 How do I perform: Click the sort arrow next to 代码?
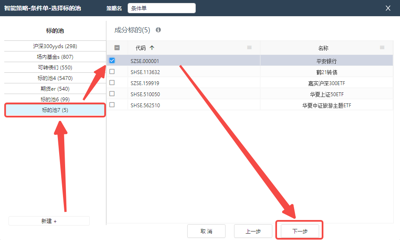point(152,48)
